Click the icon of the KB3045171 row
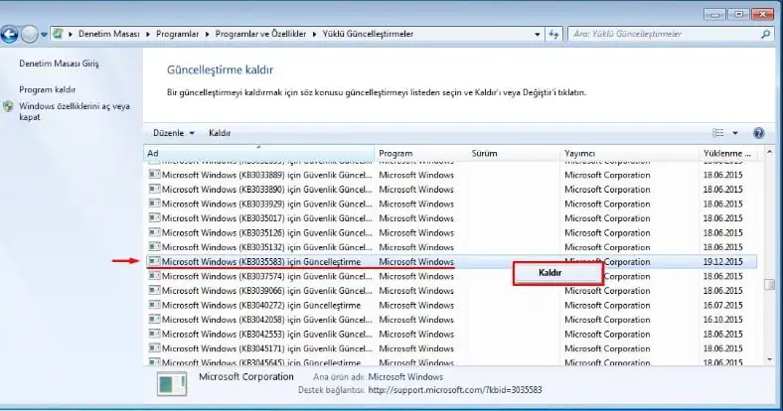Screen dimensions: 783x411 point(154,347)
